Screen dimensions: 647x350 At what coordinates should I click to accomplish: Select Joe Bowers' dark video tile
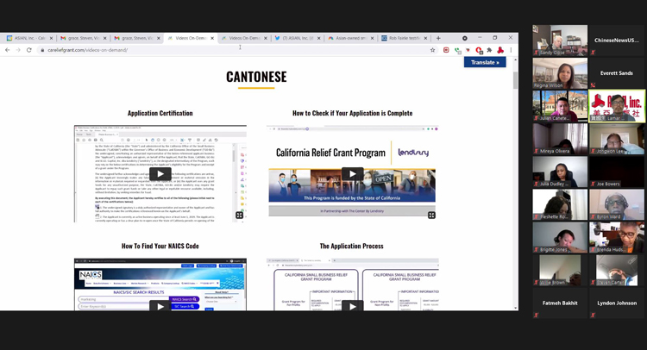coord(617,172)
